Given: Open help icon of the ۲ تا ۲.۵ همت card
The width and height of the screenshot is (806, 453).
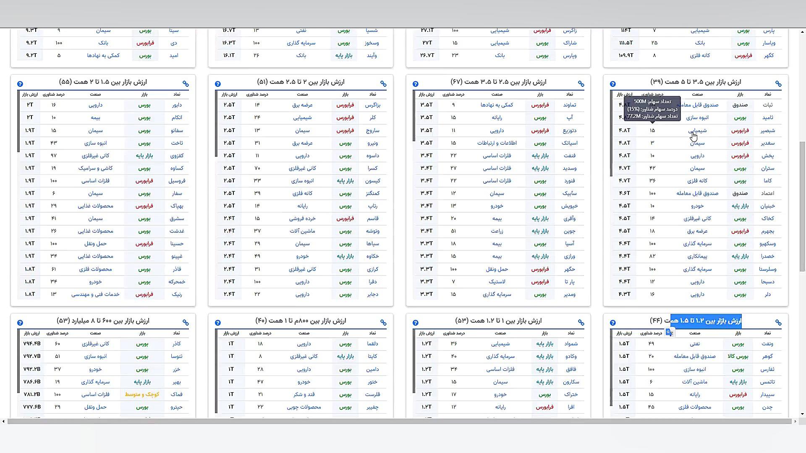Looking at the screenshot, I should (218, 84).
